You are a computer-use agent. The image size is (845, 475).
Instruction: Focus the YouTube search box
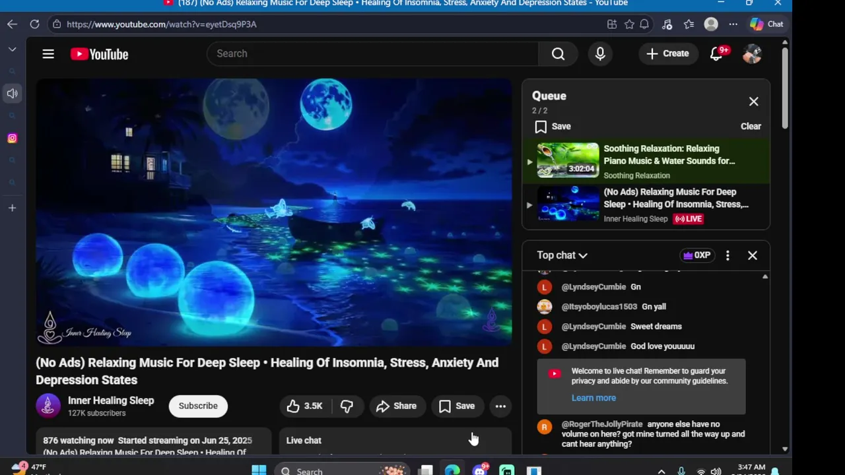pos(373,53)
